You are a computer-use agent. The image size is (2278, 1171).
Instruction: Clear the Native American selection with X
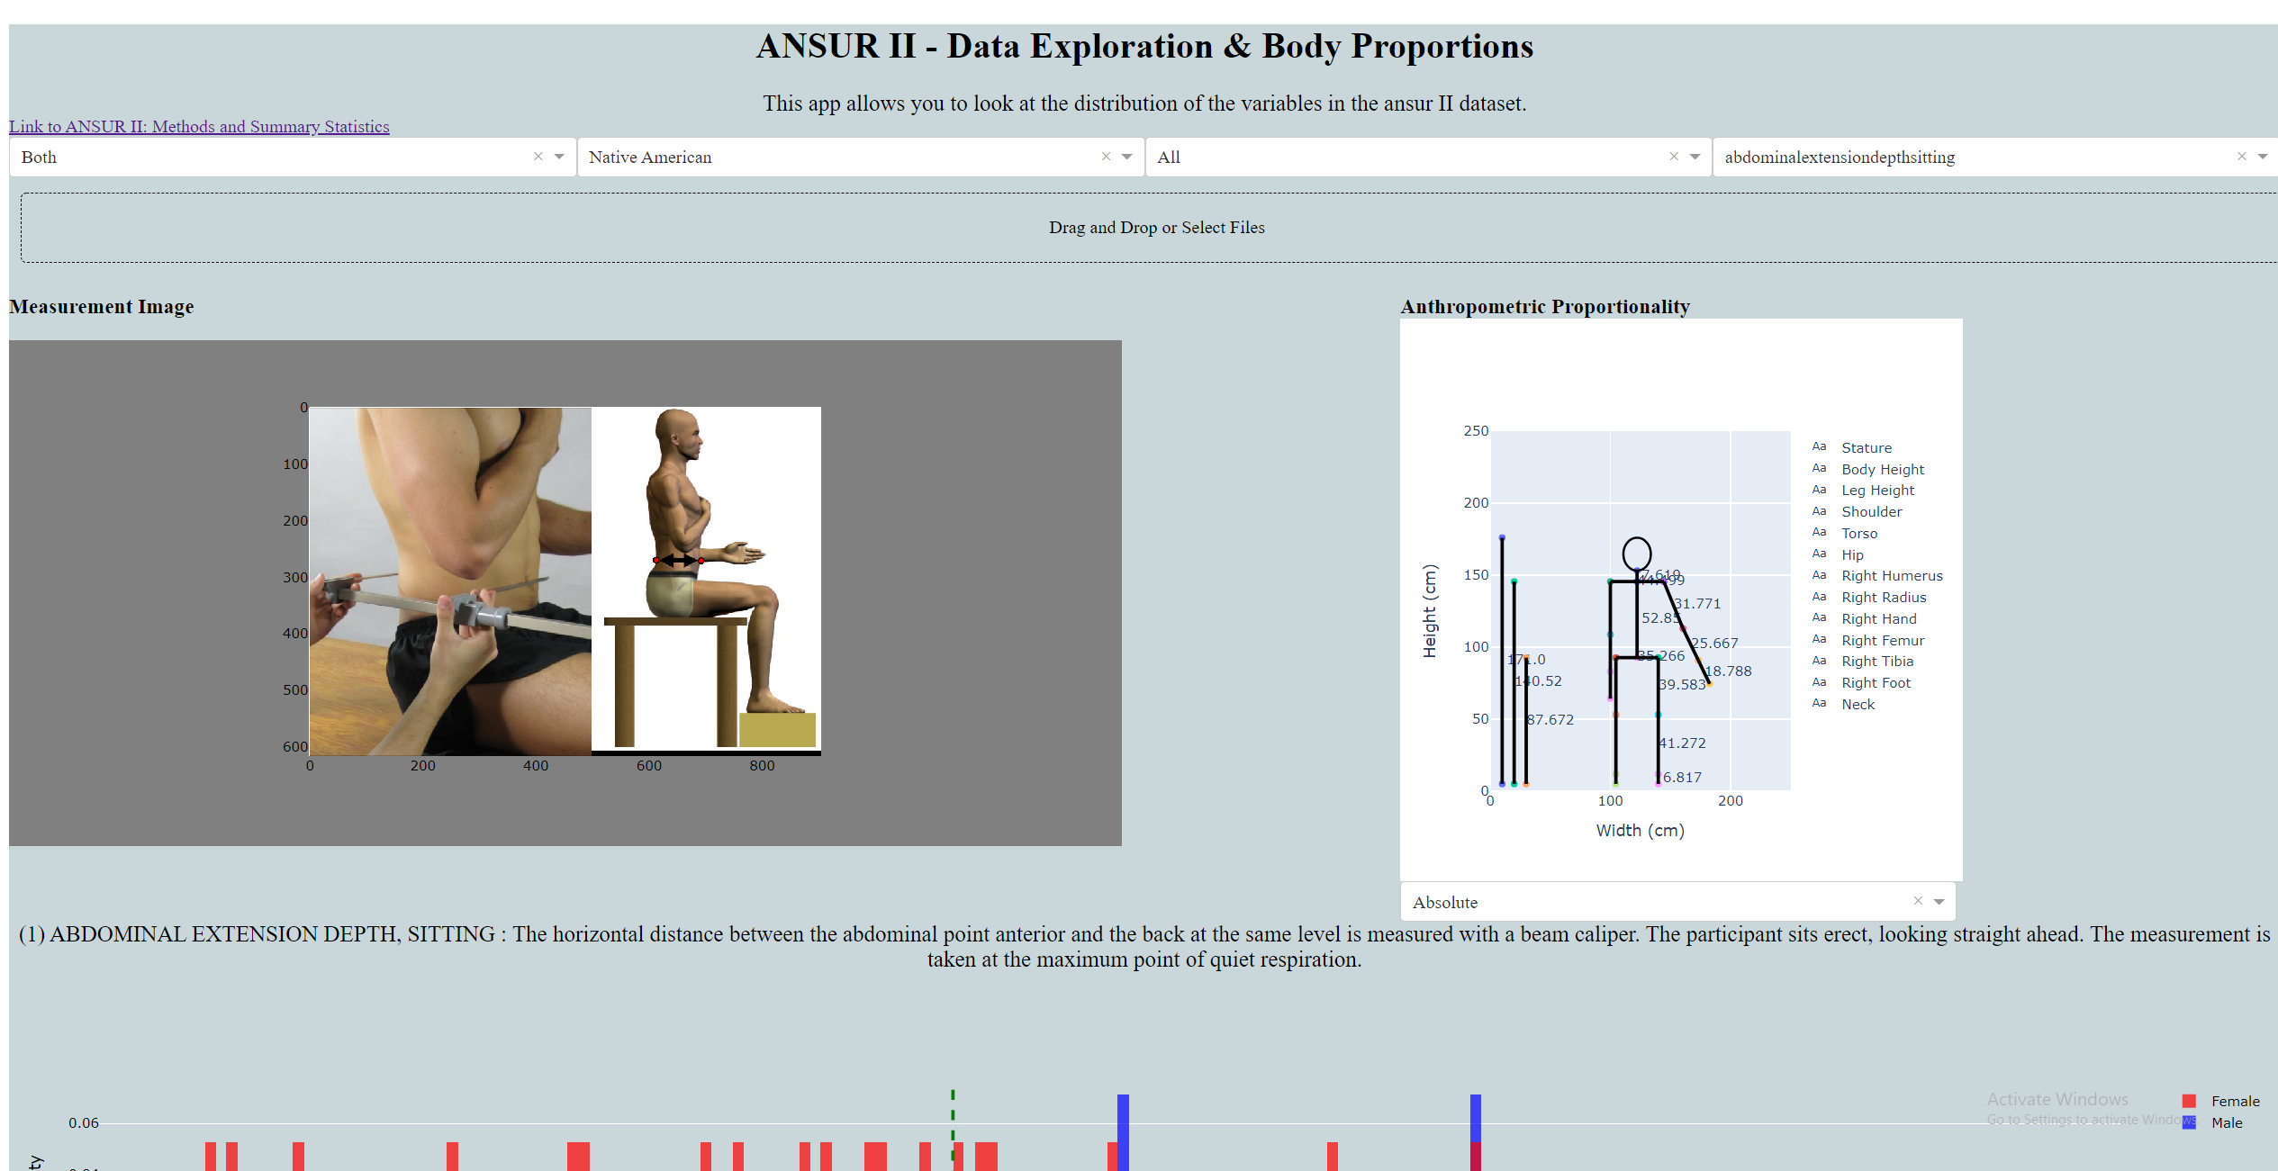point(1106,157)
